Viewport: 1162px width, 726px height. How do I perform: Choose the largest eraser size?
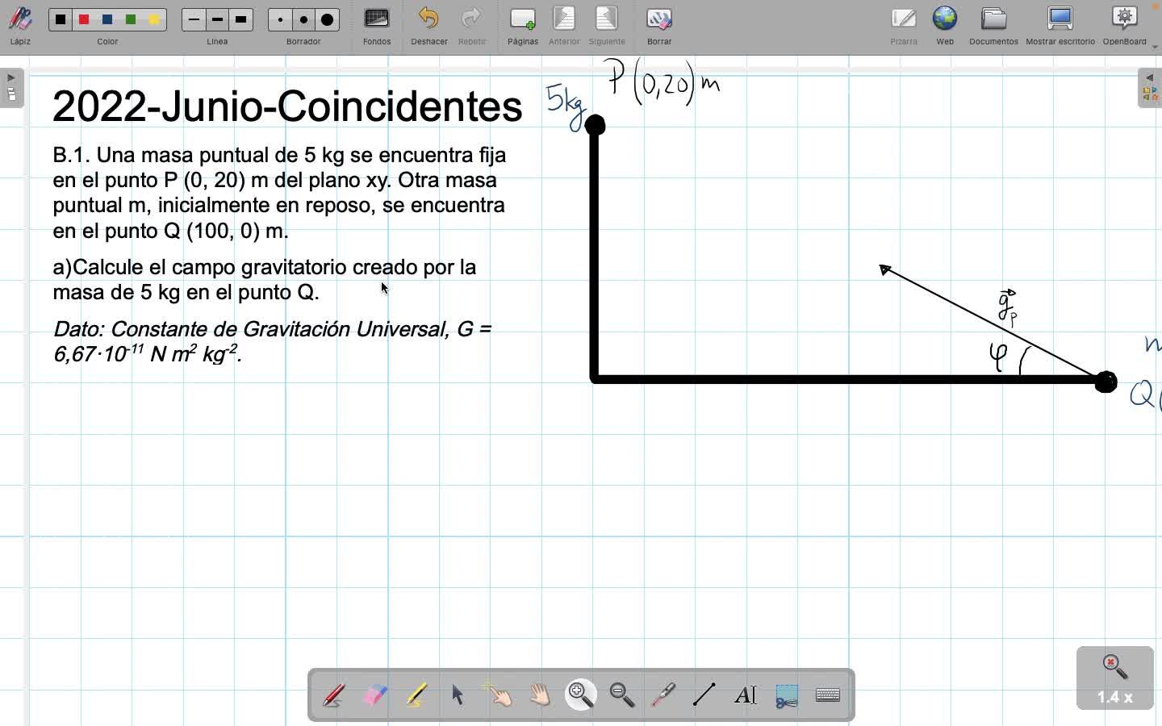328,20
